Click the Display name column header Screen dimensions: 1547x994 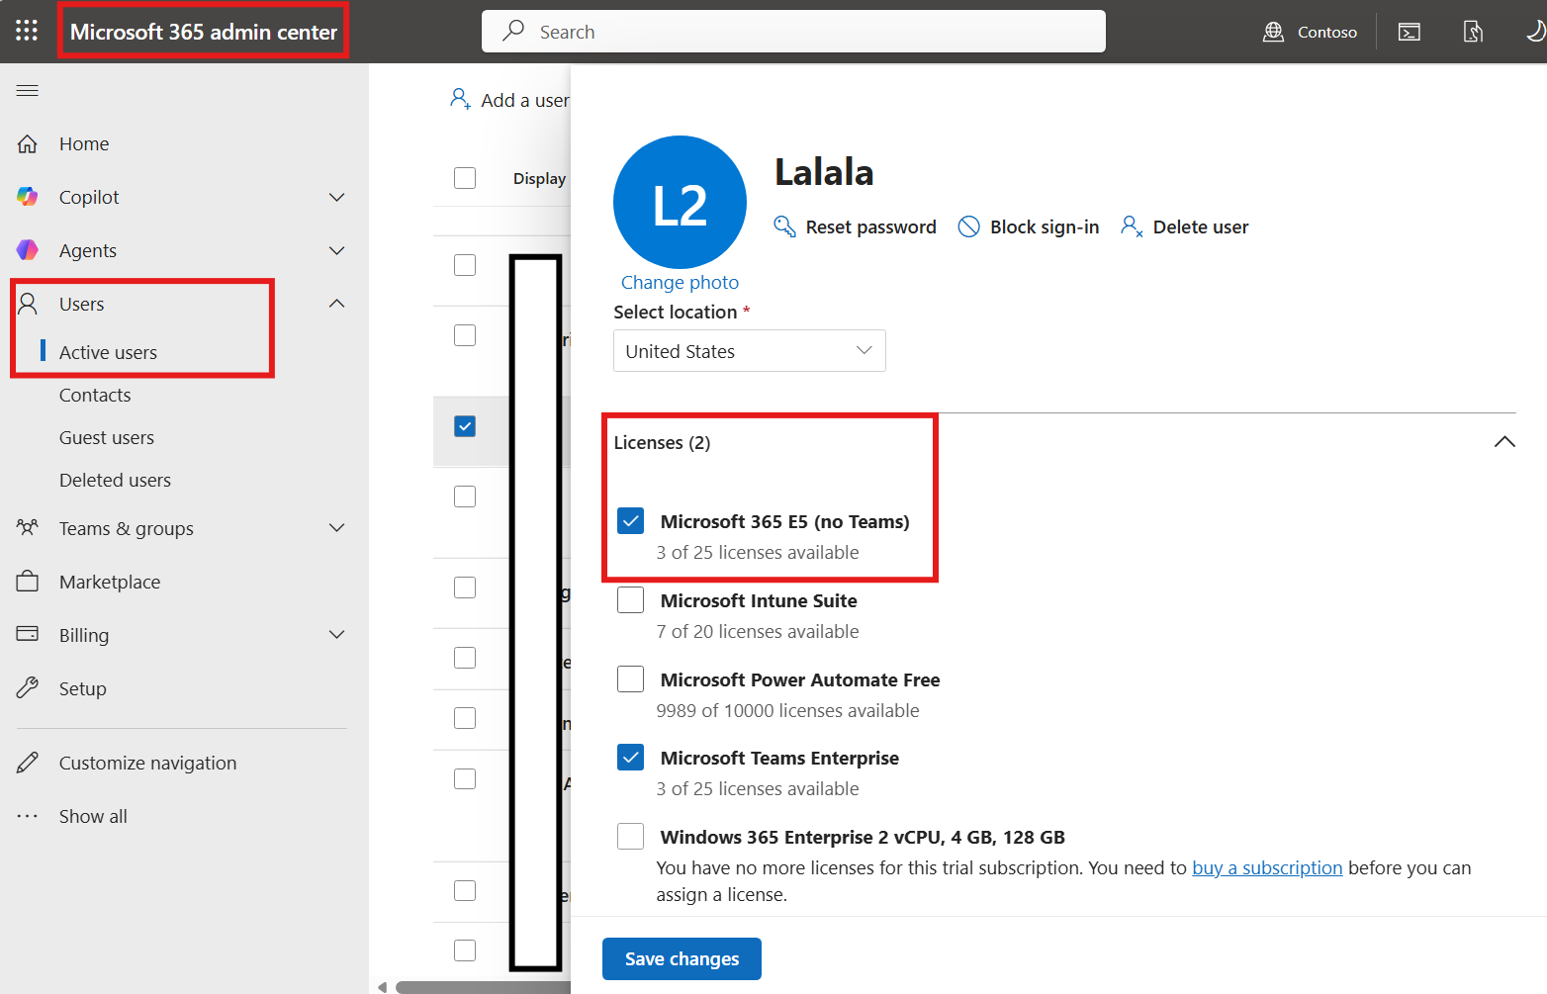540,178
